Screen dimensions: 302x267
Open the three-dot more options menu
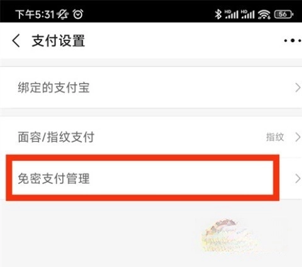coord(293,41)
